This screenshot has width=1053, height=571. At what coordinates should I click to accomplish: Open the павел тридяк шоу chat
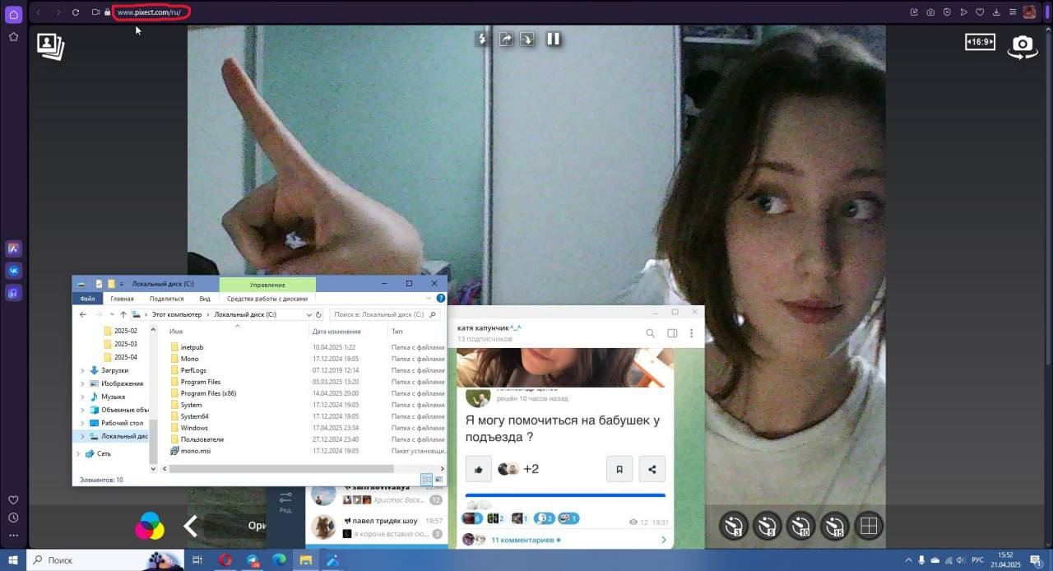point(378,527)
